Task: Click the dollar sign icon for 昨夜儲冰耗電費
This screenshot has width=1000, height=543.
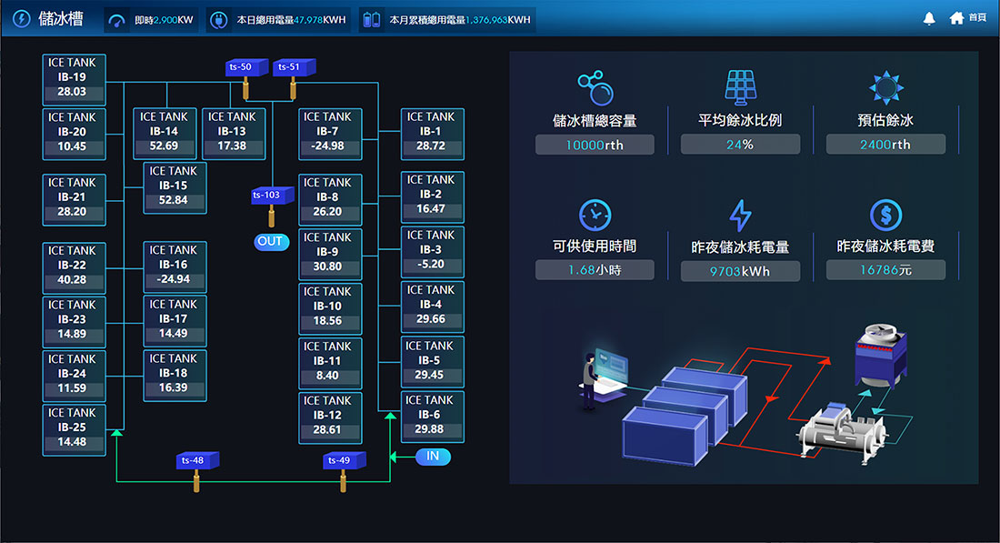Action: (885, 215)
